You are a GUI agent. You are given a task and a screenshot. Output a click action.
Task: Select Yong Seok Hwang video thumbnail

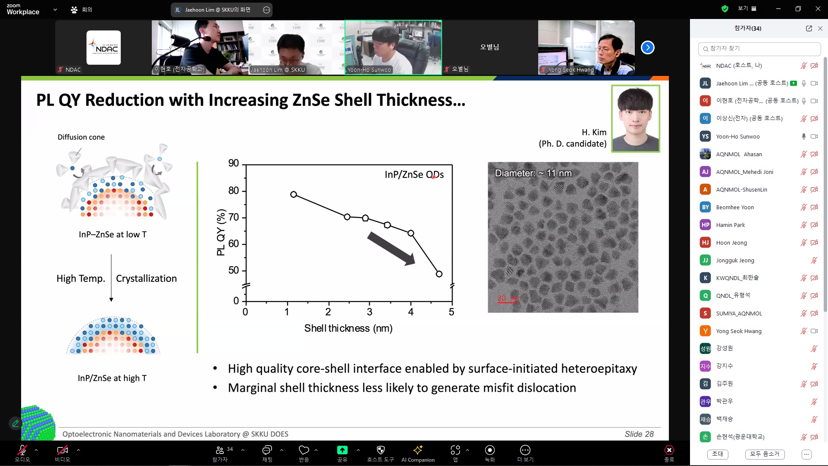586,47
